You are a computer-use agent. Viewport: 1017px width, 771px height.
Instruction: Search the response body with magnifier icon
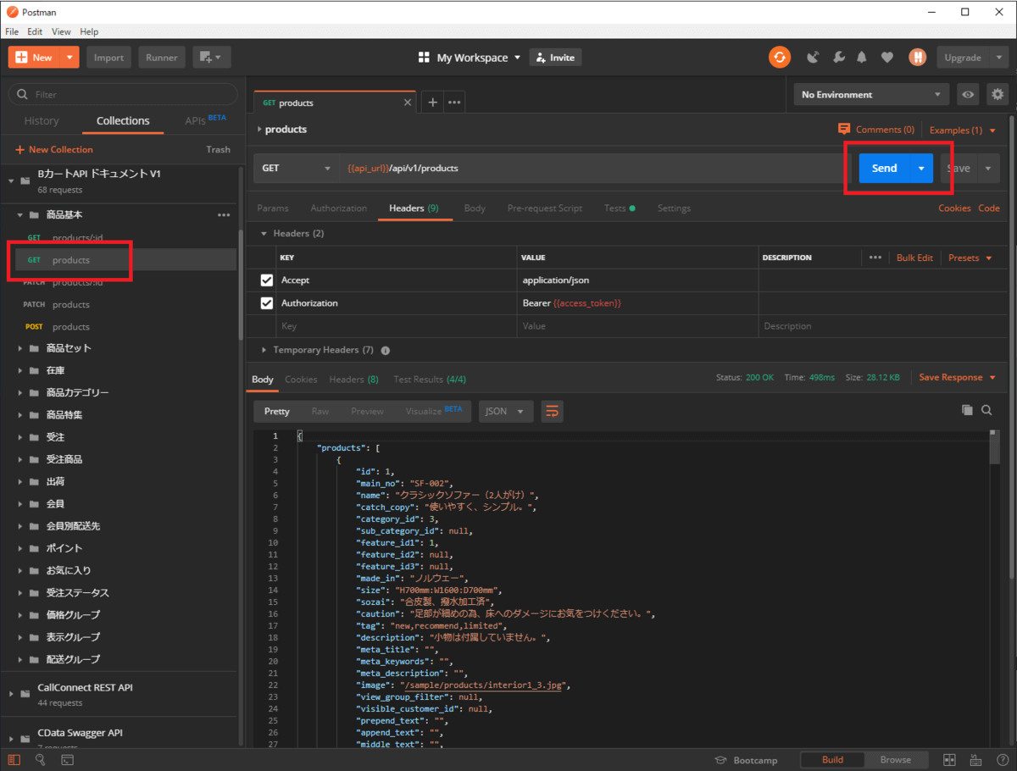(987, 410)
